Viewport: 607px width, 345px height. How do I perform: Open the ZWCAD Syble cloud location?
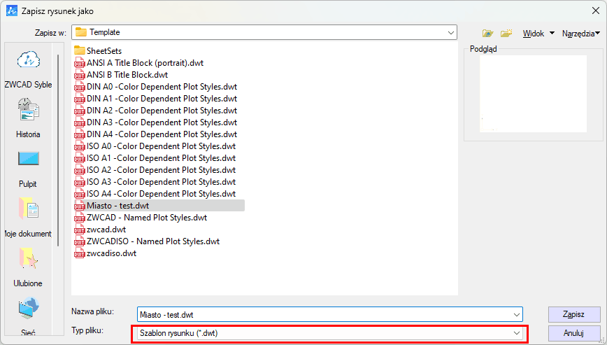[x=28, y=69]
